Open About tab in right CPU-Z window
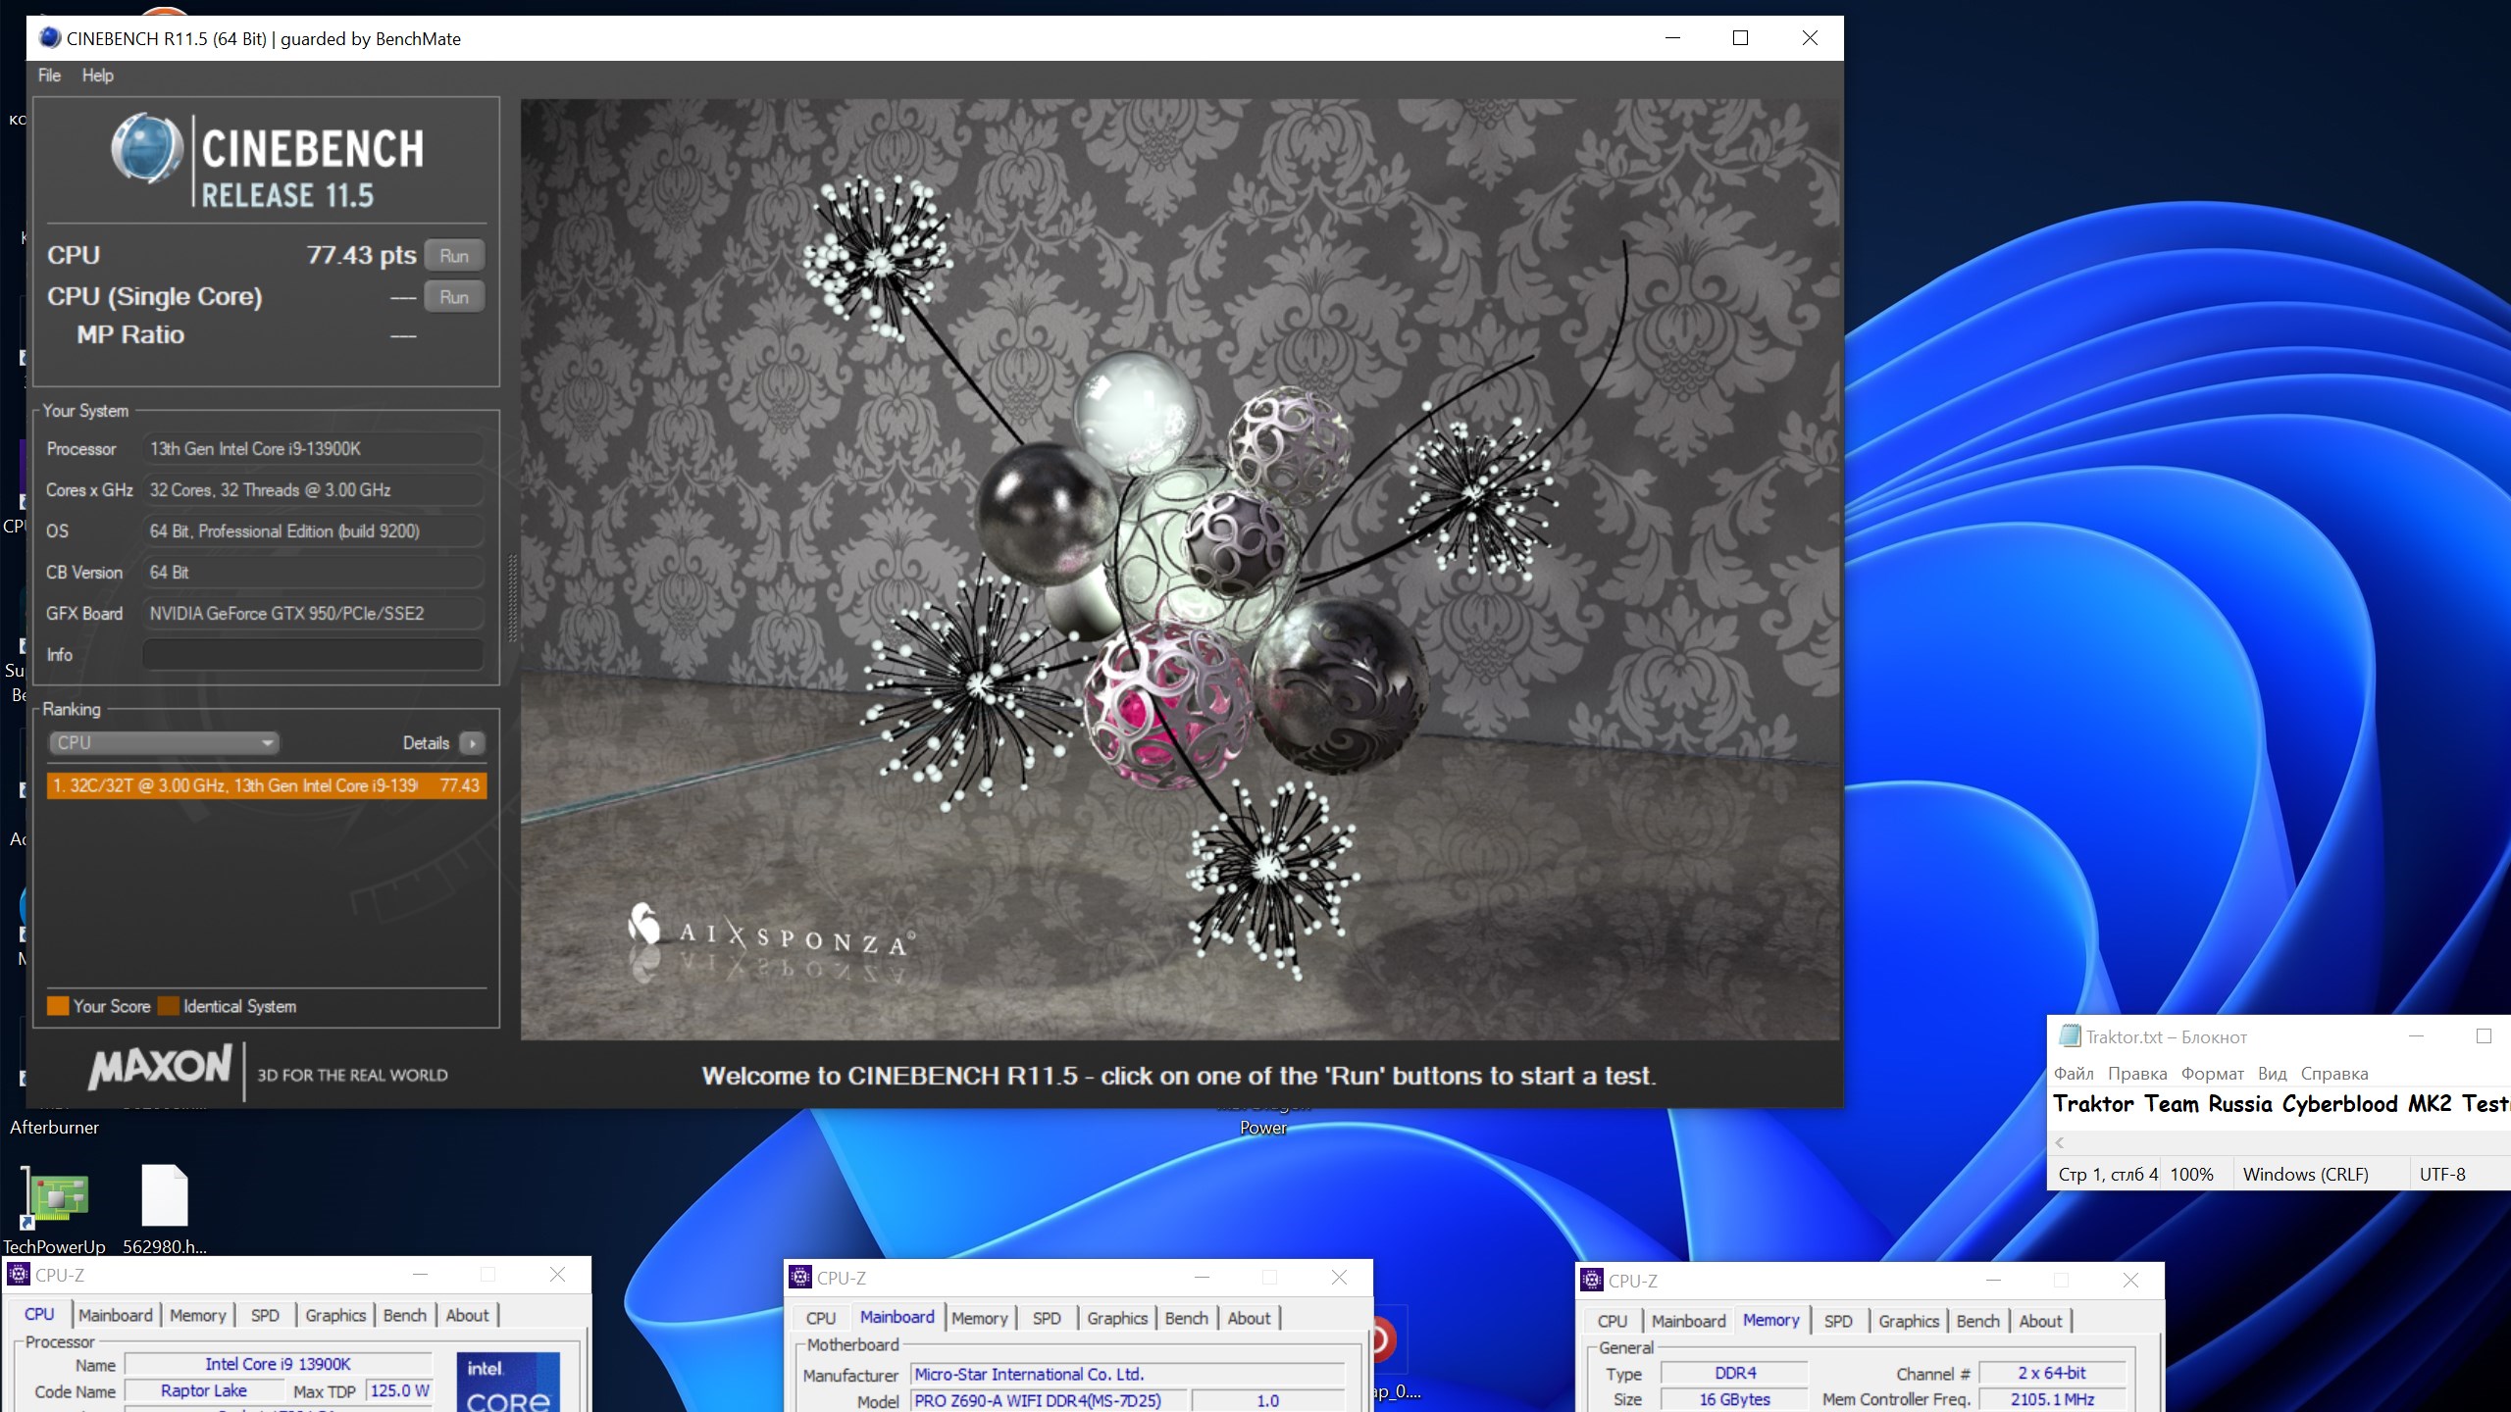Viewport: 2511px width, 1412px height. click(2040, 1322)
